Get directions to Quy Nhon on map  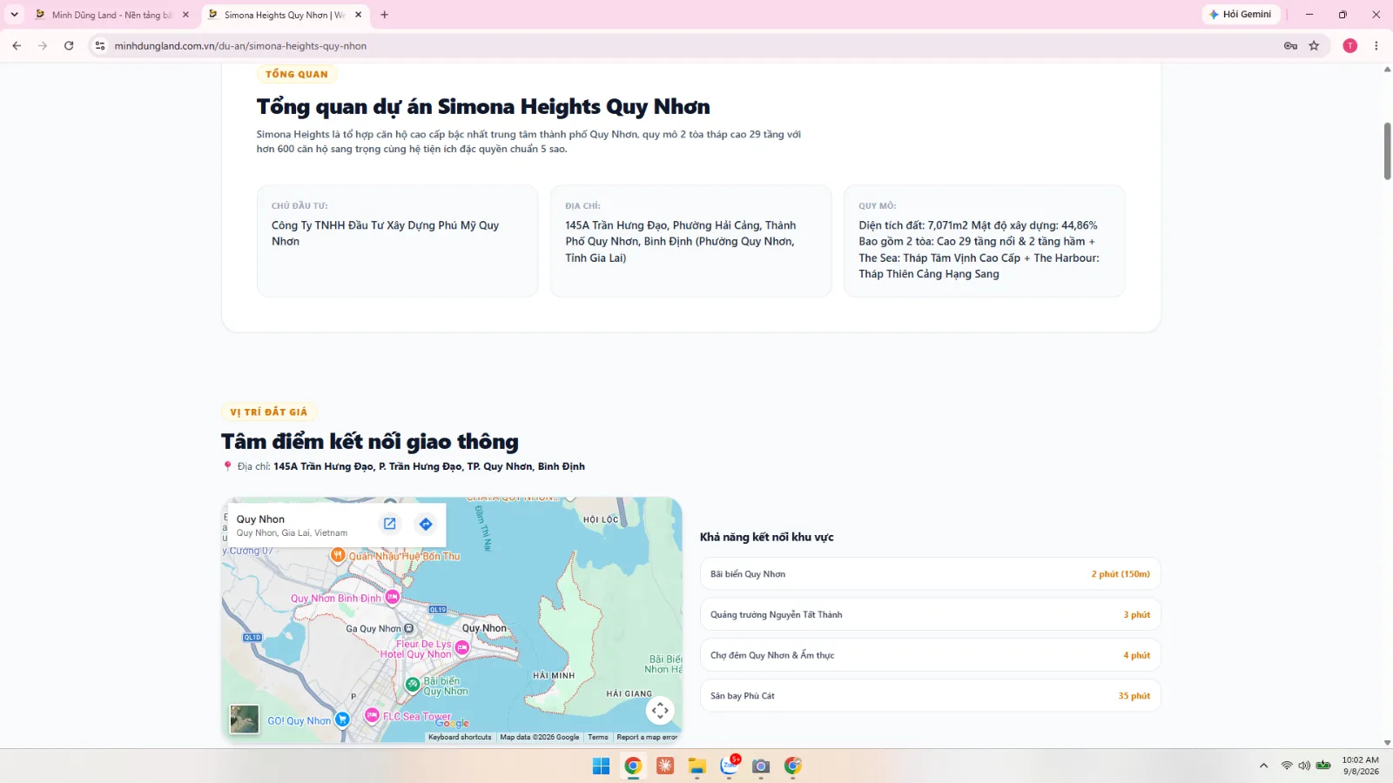click(x=426, y=524)
